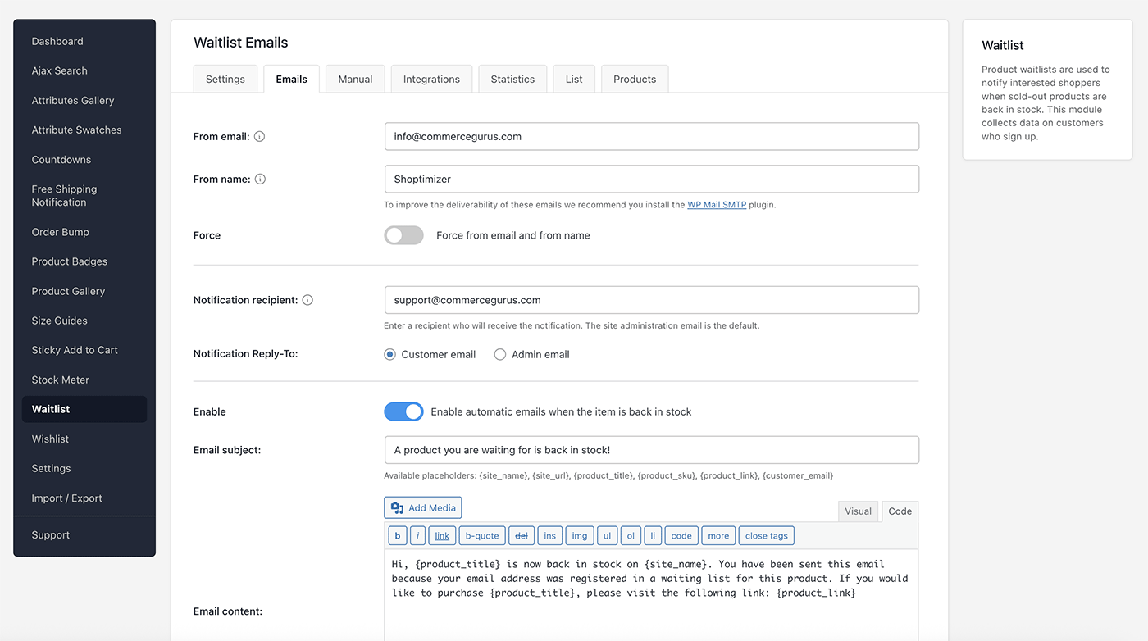Insert a hyperlink using the link tool
This screenshot has height=641, width=1148.
pos(442,535)
